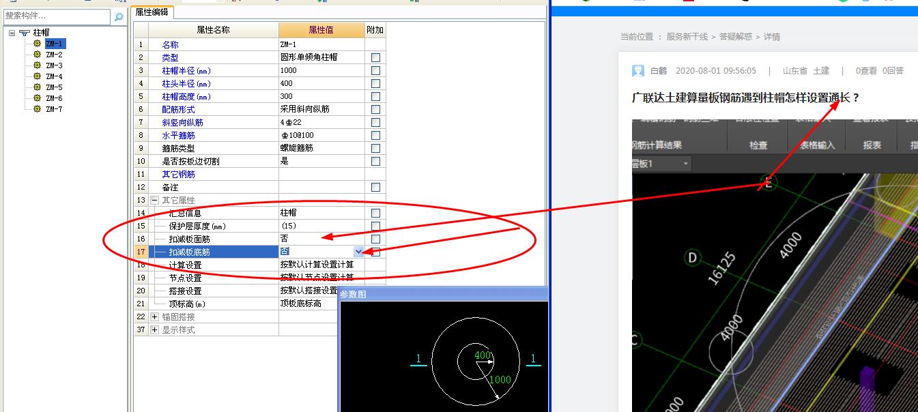Click the ZM-7 component icon
Viewport: 918px width, 412px height.
[38, 108]
